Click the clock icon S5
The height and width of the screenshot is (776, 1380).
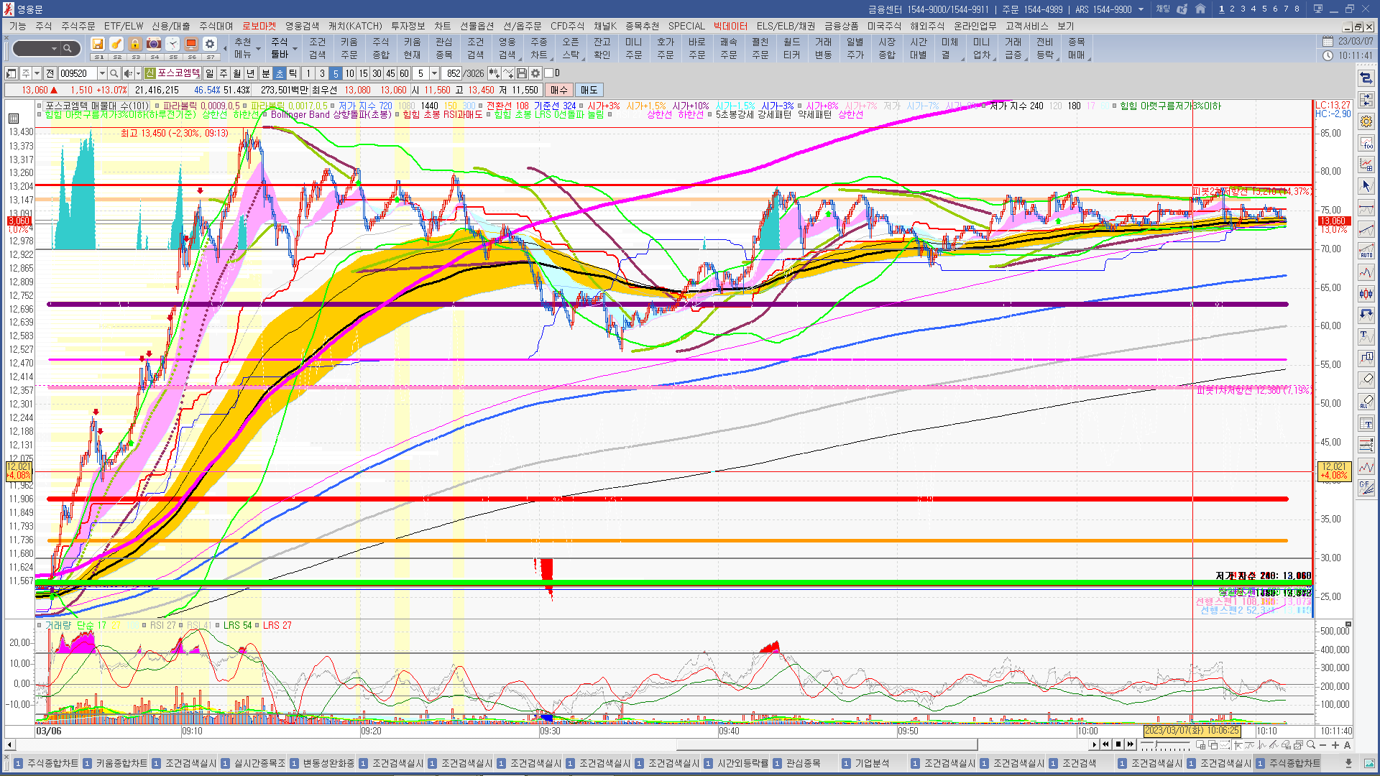point(172,45)
